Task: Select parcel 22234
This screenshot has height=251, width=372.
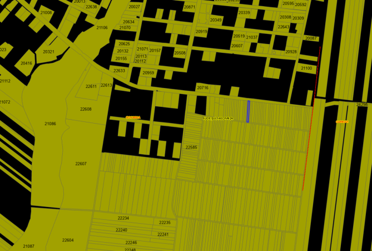Action: click(x=123, y=218)
